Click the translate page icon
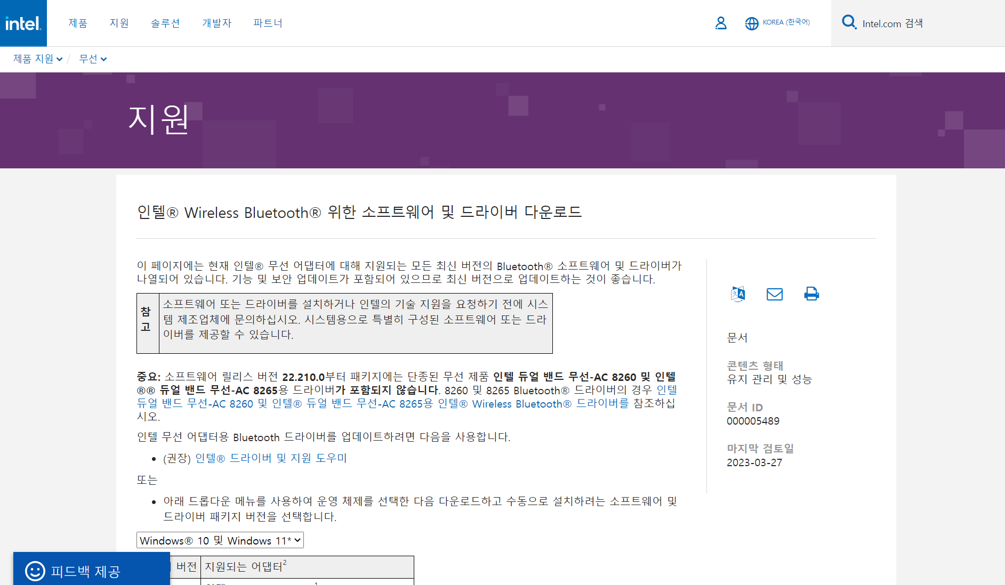Image resolution: width=1005 pixels, height=585 pixels. click(x=738, y=294)
